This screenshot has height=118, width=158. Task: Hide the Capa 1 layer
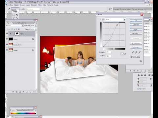[7, 39]
